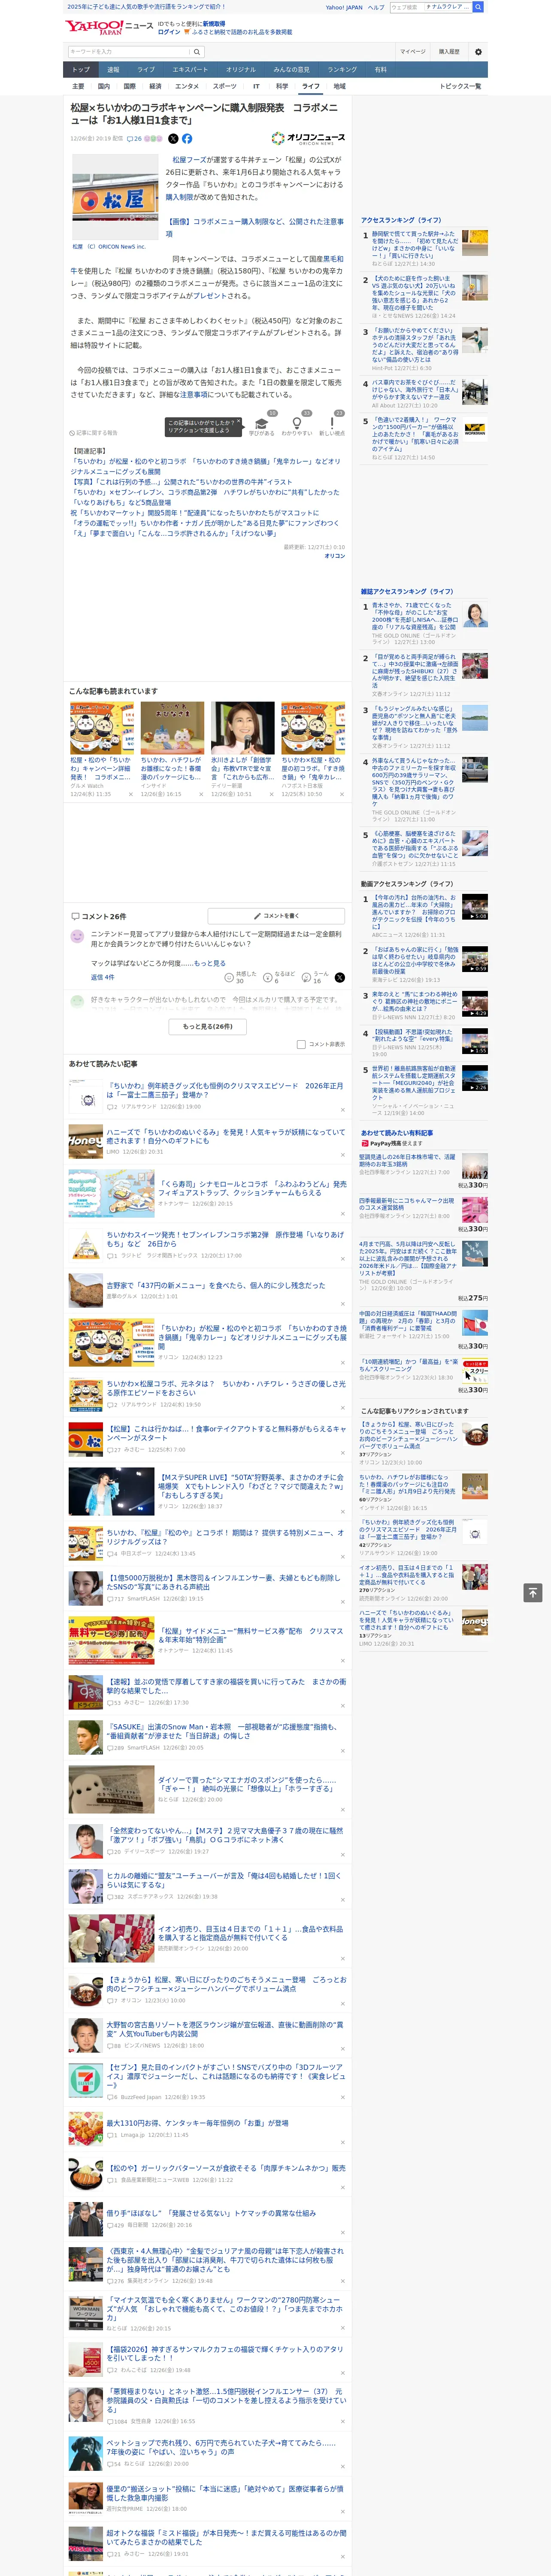Expand 返信 4件 replies
Image resolution: width=551 pixels, height=2576 pixels.
click(102, 977)
